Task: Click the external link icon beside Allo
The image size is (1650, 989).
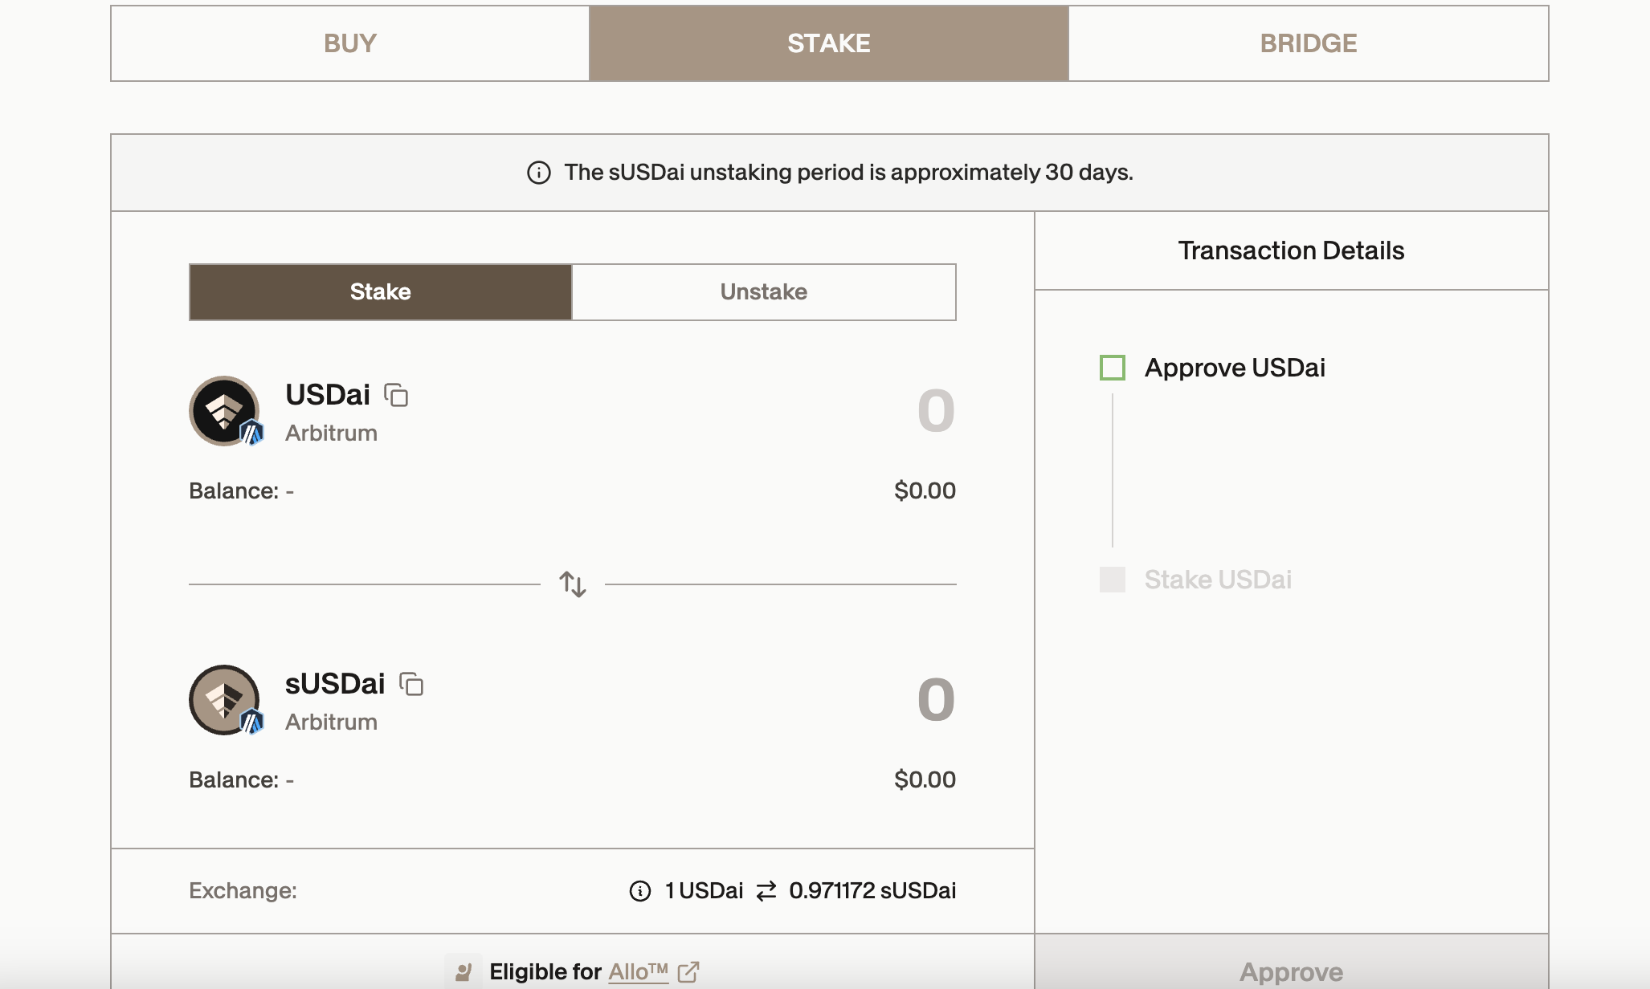Action: click(x=688, y=972)
